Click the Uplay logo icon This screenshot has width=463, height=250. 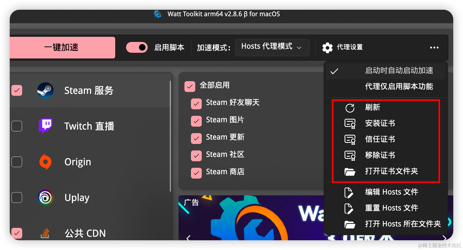[45, 198]
